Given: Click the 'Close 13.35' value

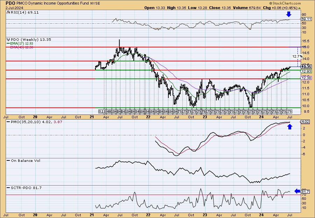Looking at the screenshot, I should (220, 8).
